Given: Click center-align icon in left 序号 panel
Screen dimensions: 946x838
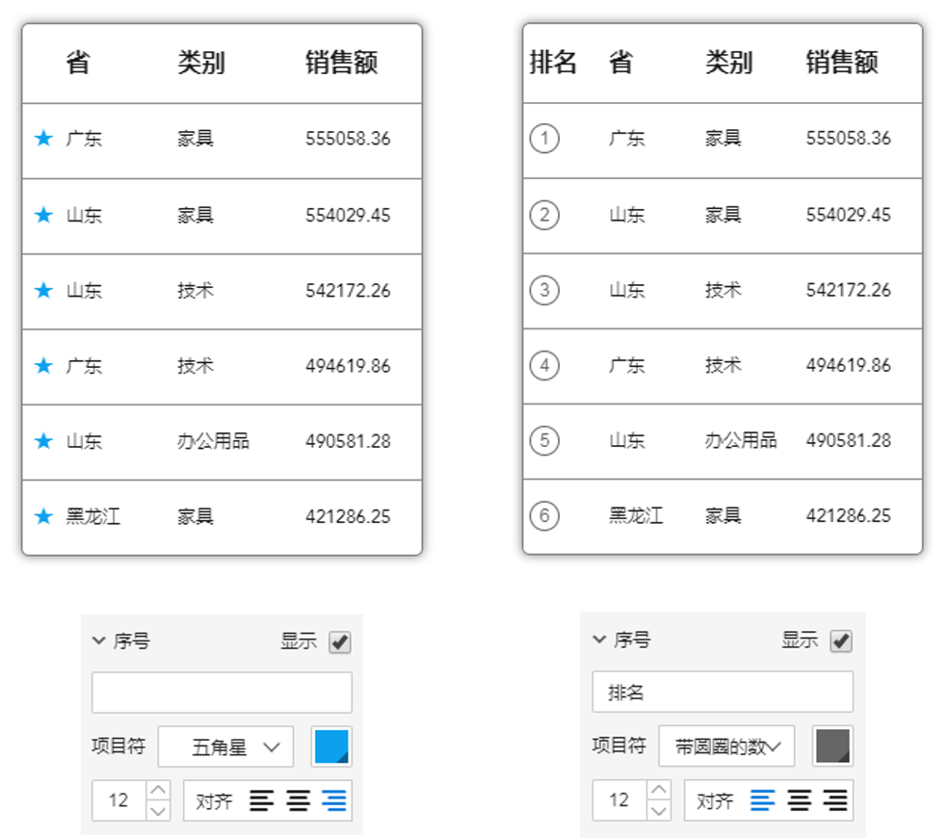Looking at the screenshot, I should [298, 800].
